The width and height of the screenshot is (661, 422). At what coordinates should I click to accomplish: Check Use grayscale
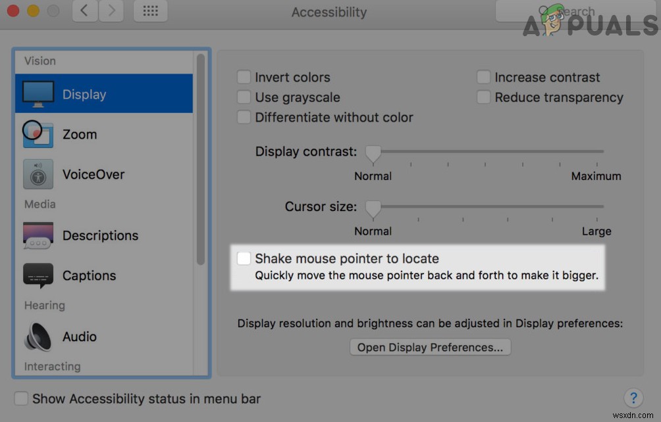(x=244, y=97)
